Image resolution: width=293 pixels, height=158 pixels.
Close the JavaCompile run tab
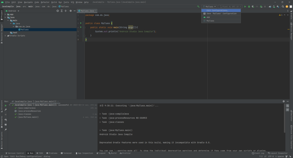[58, 102]
